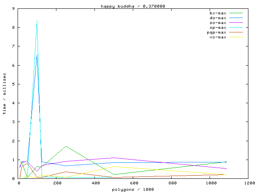This screenshot has height=192, width=256.
Task: Click the x-axis tick label '1200'
Action: pos(248,183)
